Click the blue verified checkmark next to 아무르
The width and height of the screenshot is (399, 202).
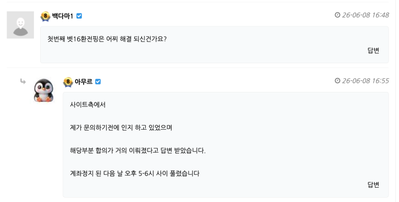click(98, 82)
